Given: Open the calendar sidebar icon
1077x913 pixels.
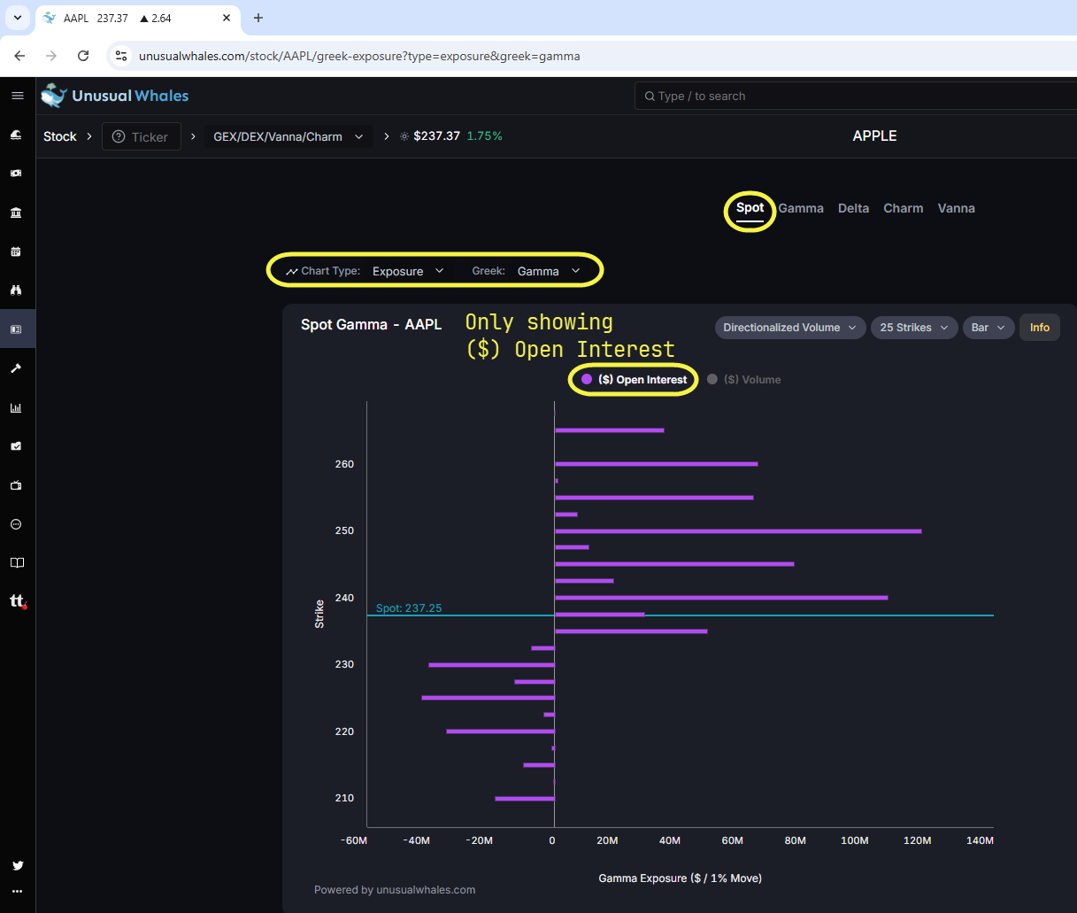Looking at the screenshot, I should pyautogui.click(x=16, y=251).
